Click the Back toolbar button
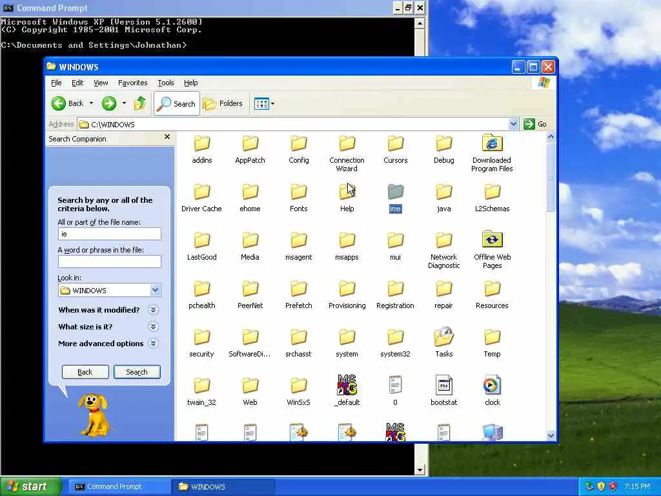Screen dimensions: 661x496 point(67,103)
